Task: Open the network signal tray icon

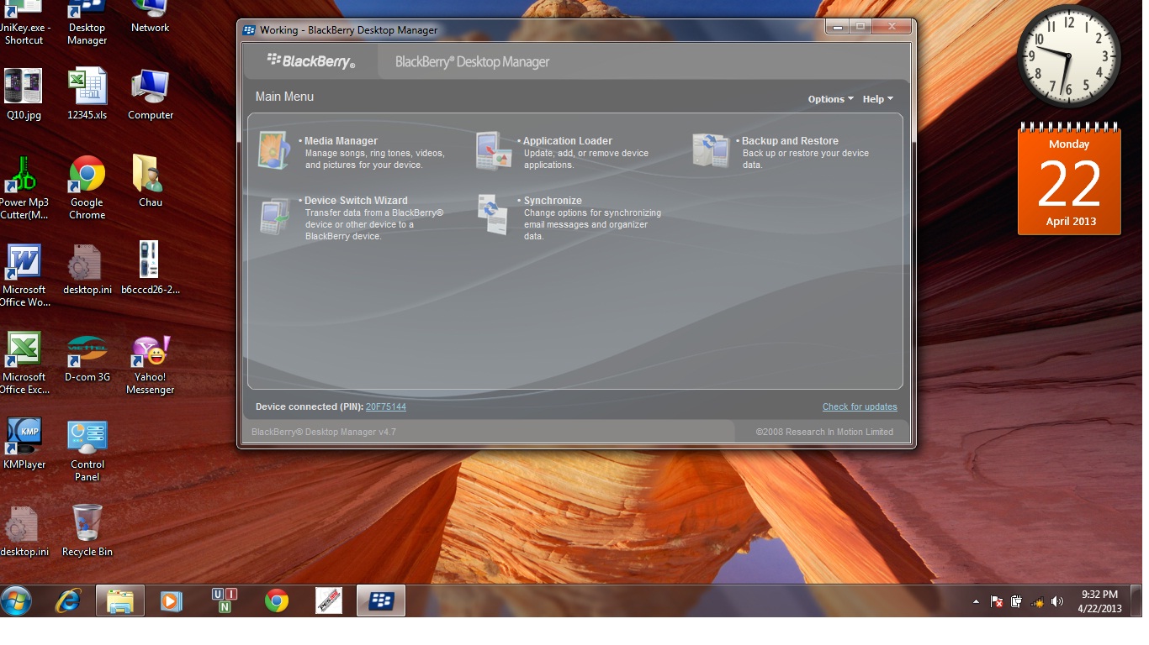Action: coord(1037,601)
